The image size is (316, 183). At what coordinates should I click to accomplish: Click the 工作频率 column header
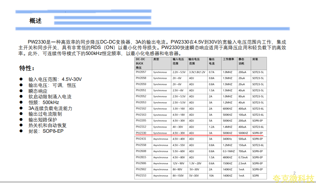[228, 59]
